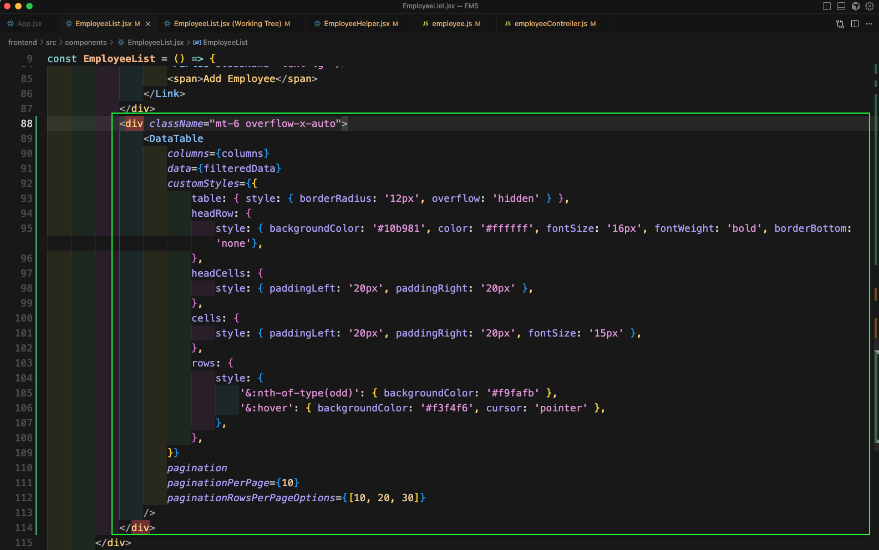The image size is (879, 550).
Task: Click the 'pointer' cursor value
Action: point(561,408)
